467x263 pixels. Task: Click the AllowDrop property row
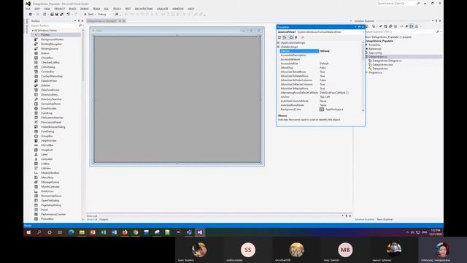coord(320,68)
